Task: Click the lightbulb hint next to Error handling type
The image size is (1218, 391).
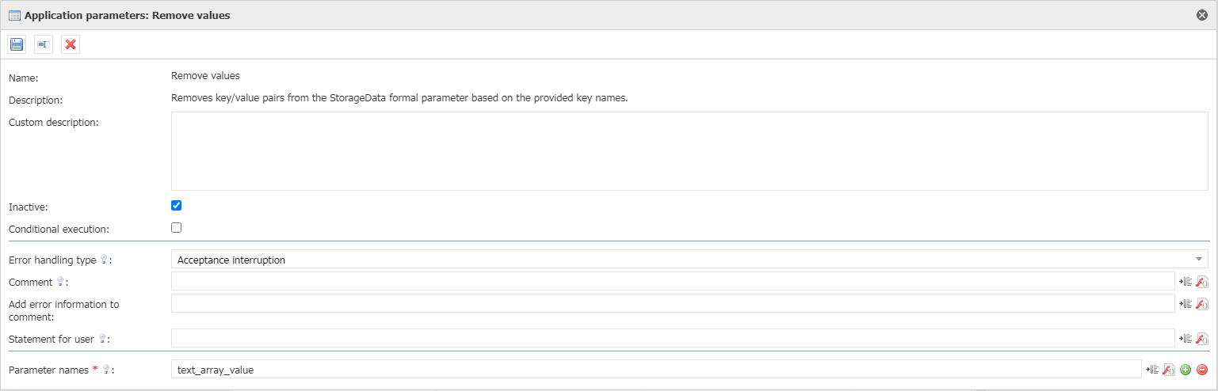Action: [x=103, y=260]
